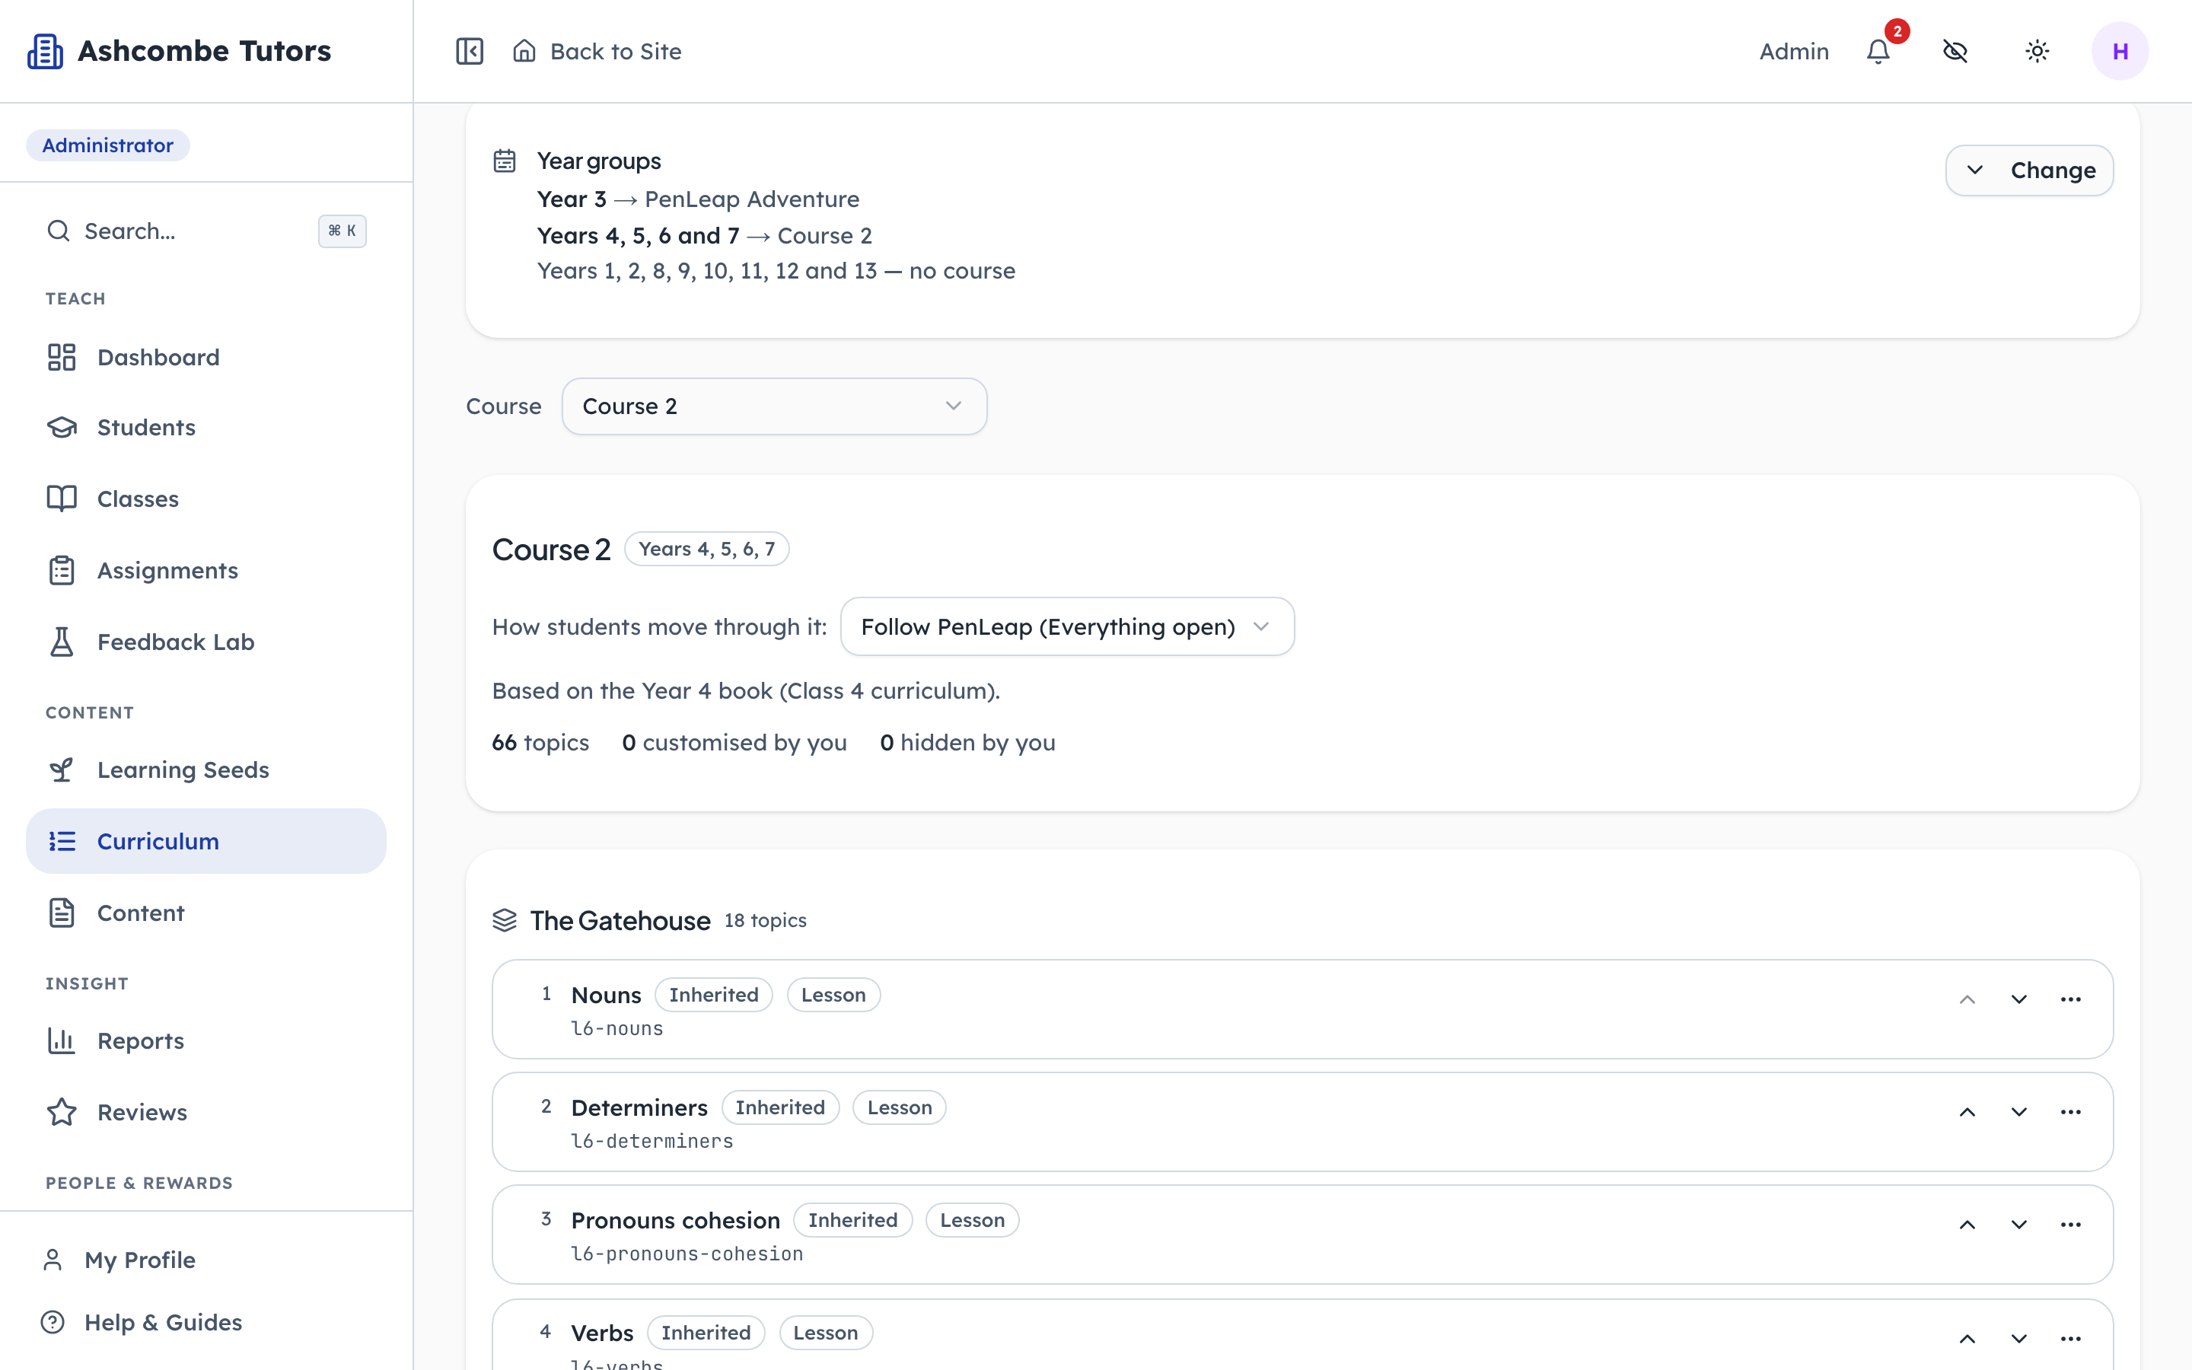This screenshot has height=1370, width=2192.
Task: Expand the Change year groups button
Action: [x=2029, y=170]
